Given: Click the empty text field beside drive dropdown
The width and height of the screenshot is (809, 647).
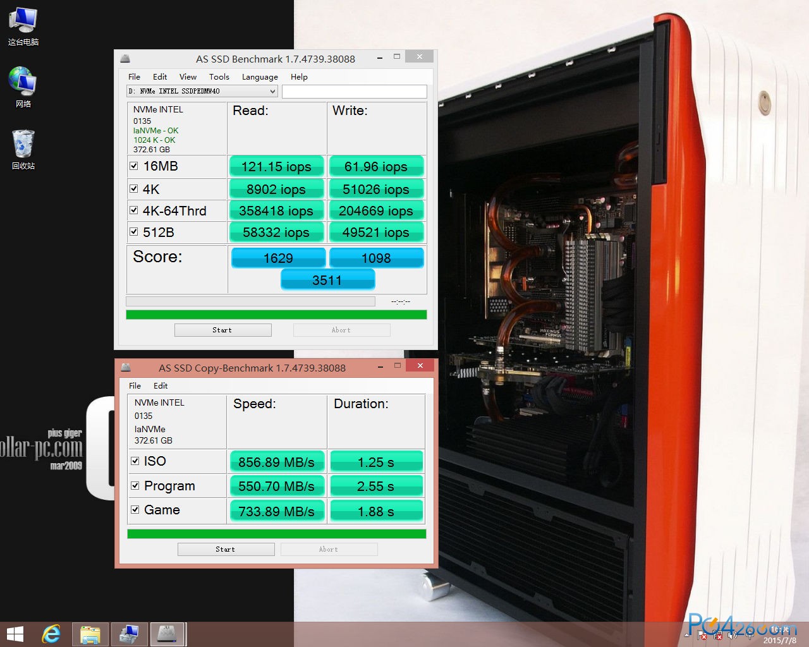Looking at the screenshot, I should tap(355, 91).
